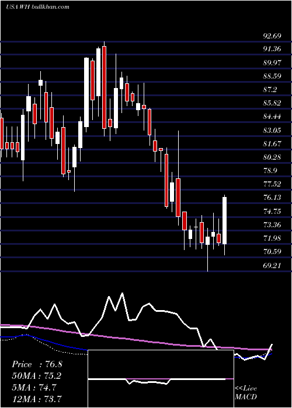This screenshot has height=408, width=292.
Task: Click the 78.9 price axis label
Action: [270, 171]
